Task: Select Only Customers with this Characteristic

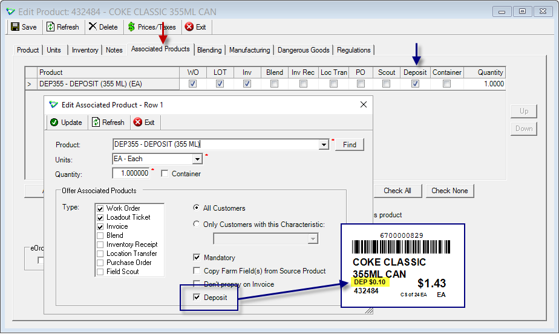Action: pyautogui.click(x=196, y=224)
